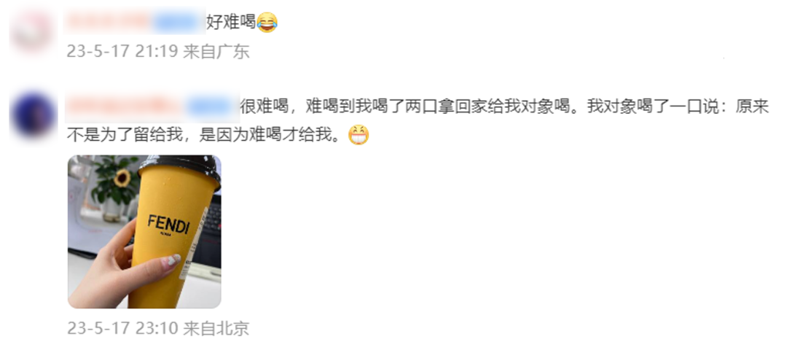Image resolution: width=787 pixels, height=342 pixels.
Task: Open the first commenter's blurred username
Action: coord(109,22)
